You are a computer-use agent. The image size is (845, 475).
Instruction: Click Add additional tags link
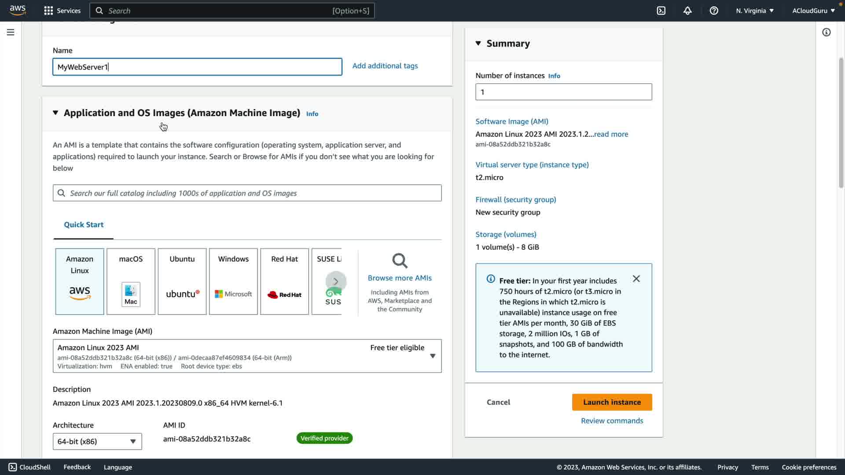385,66
